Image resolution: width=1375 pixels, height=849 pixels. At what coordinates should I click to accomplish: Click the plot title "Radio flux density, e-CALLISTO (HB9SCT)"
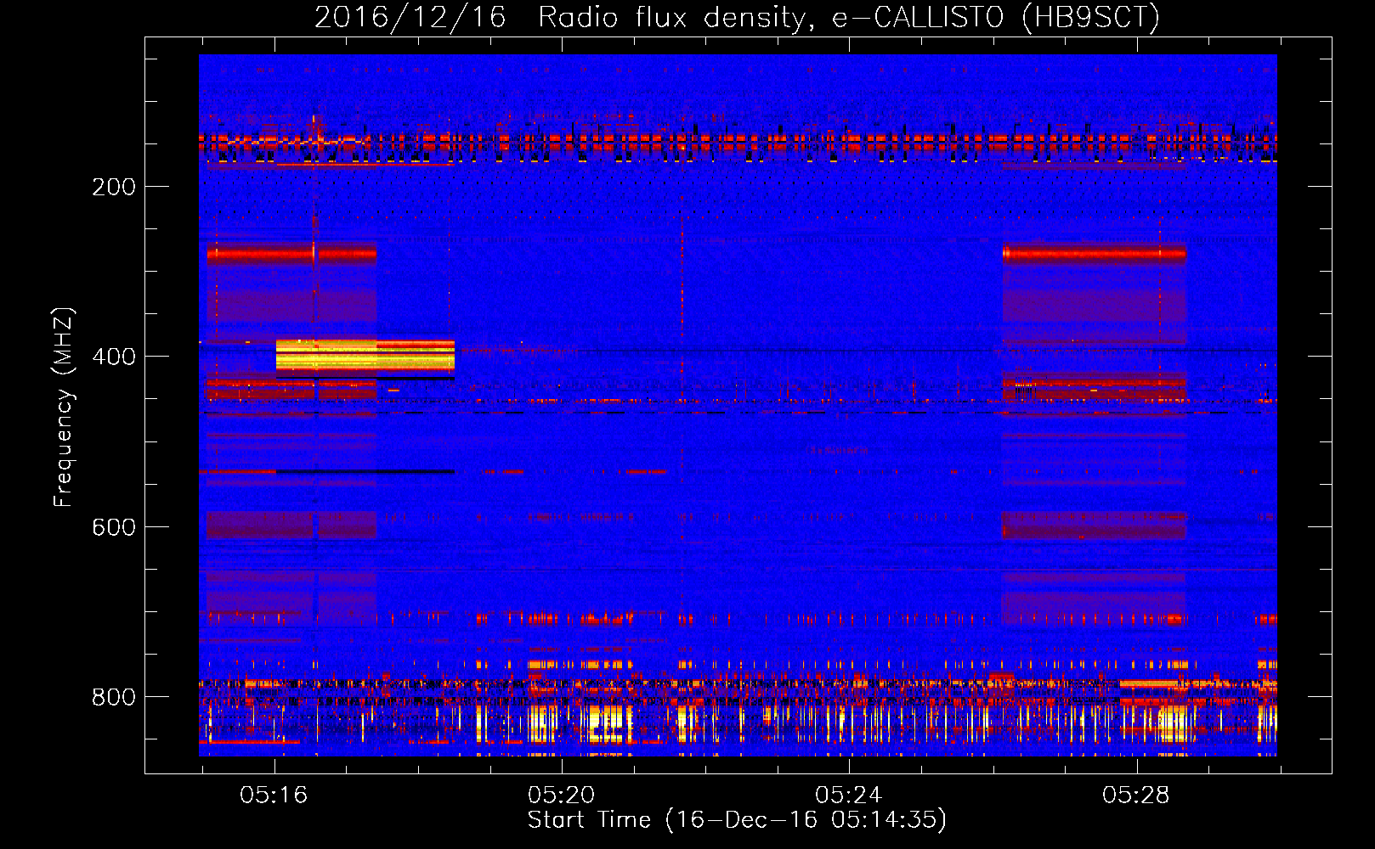coord(849,18)
